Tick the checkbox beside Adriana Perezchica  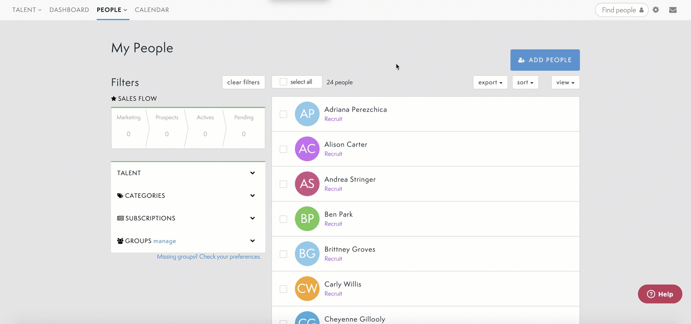coord(283,114)
